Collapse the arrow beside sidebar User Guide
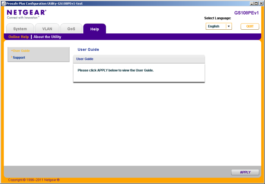The height and width of the screenshot is (184, 265). pos(12,50)
